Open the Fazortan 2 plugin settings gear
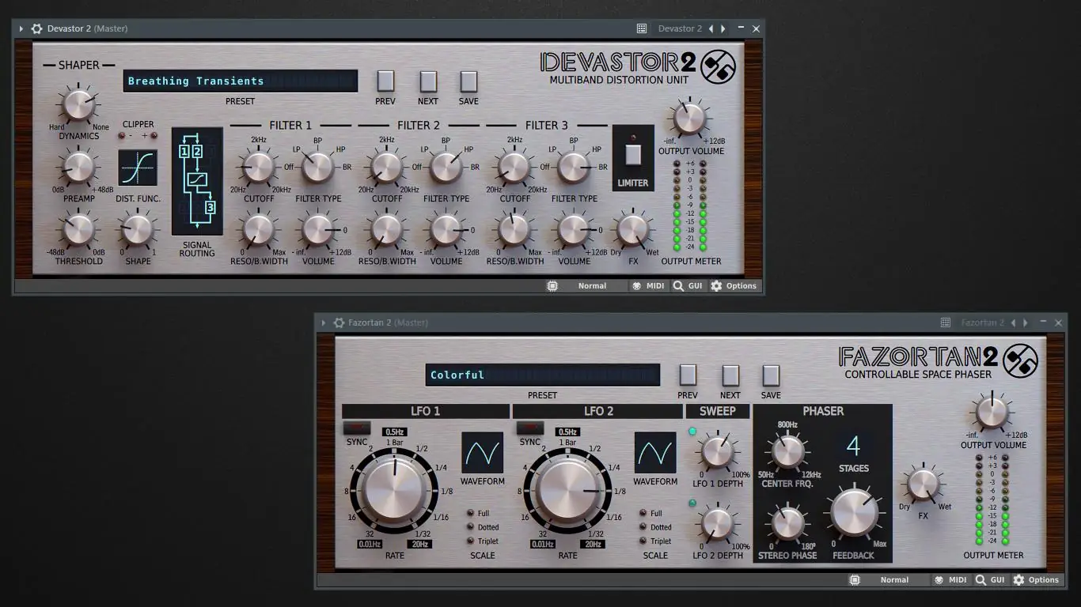1081x607 pixels. [339, 322]
